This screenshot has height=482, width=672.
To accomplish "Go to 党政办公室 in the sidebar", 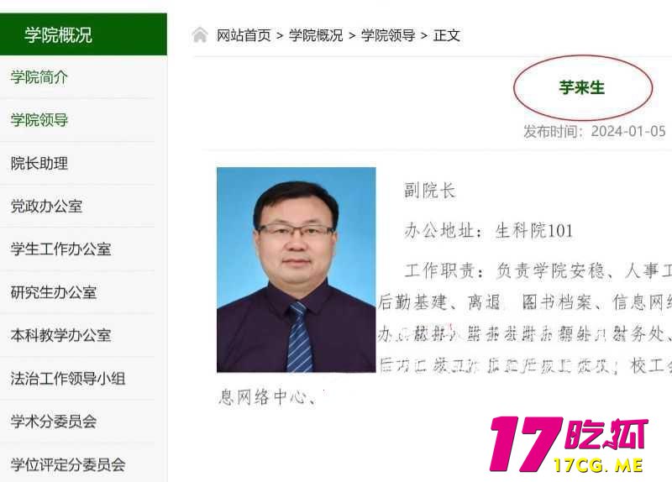I will tap(46, 206).
